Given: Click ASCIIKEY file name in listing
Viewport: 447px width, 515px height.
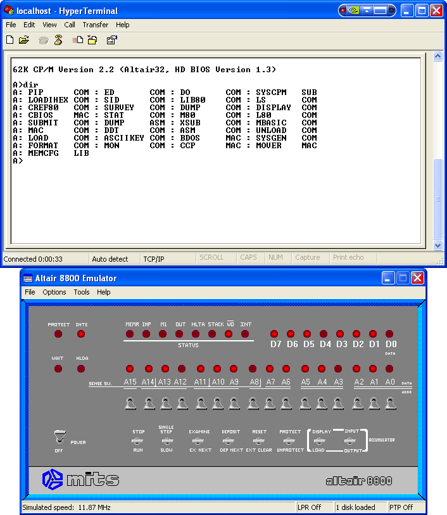Looking at the screenshot, I should pos(124,138).
